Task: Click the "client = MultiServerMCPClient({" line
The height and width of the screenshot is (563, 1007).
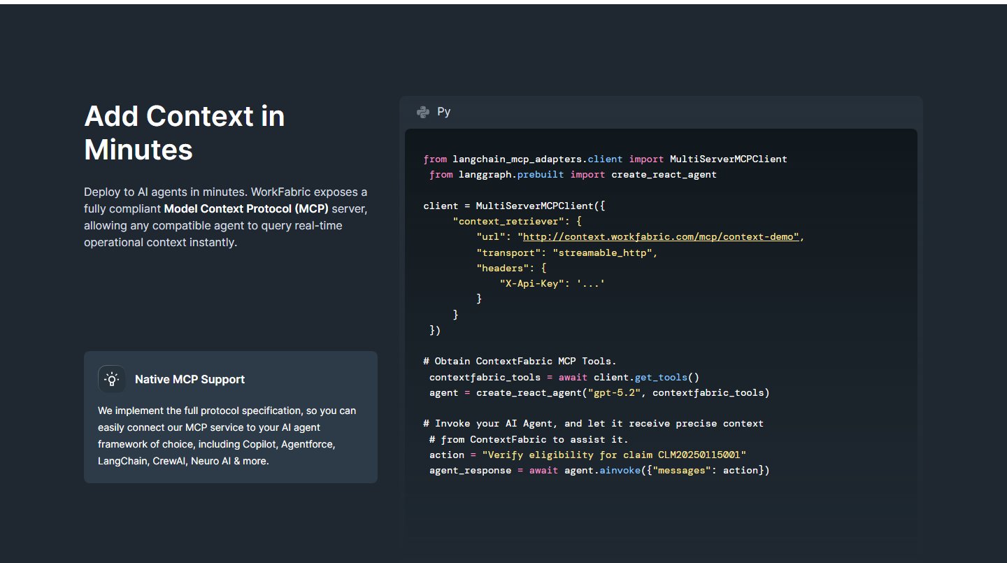Action: (514, 206)
